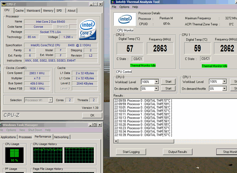Click the Specification field with 2.13GHz

click(x=61, y=45)
